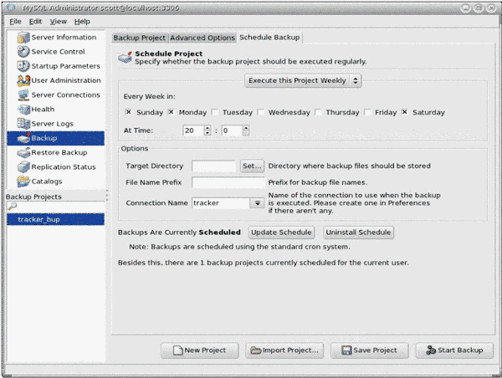Click the New Project page icon
The image size is (502, 378).
(x=177, y=350)
